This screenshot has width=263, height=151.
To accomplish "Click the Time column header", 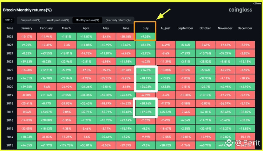I will tap(10, 28).
